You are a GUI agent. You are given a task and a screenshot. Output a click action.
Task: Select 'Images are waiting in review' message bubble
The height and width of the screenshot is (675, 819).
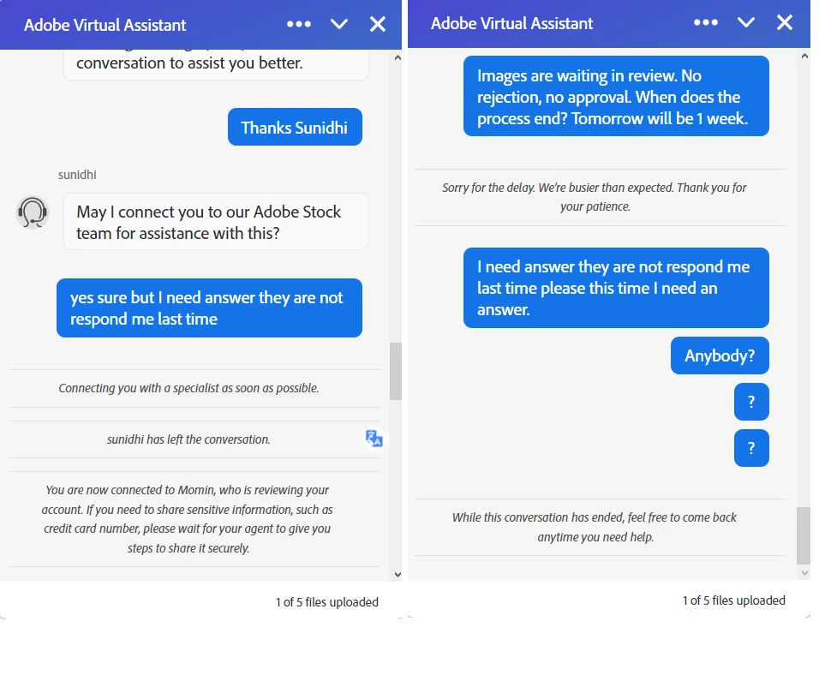tap(616, 96)
